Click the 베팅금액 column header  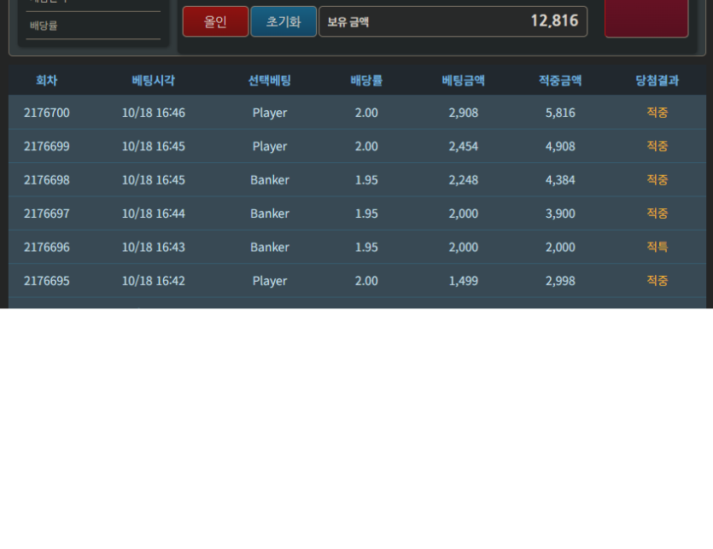[464, 80]
